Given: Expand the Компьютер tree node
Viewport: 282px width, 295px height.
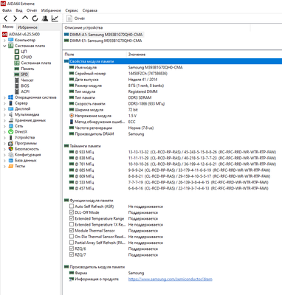Looking at the screenshot, I should click(x=4, y=40).
